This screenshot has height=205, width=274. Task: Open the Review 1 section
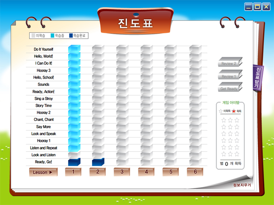click(229, 76)
